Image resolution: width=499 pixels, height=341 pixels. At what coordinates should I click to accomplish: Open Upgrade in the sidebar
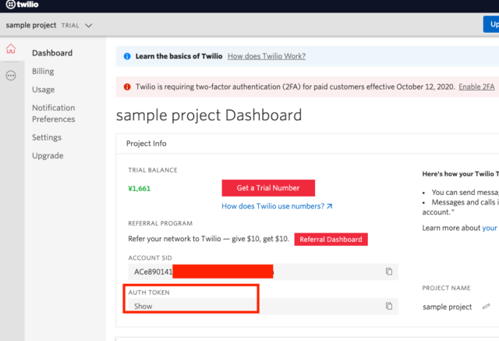(x=48, y=156)
